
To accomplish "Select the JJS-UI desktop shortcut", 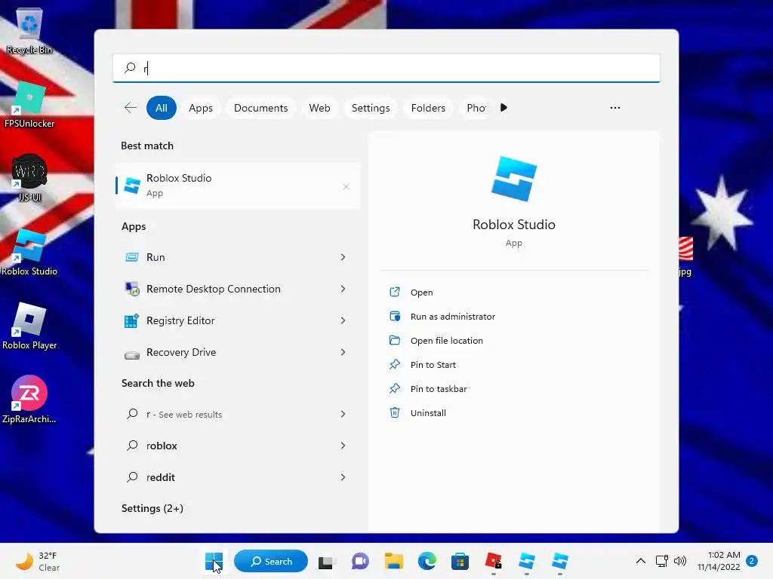I will (x=29, y=178).
